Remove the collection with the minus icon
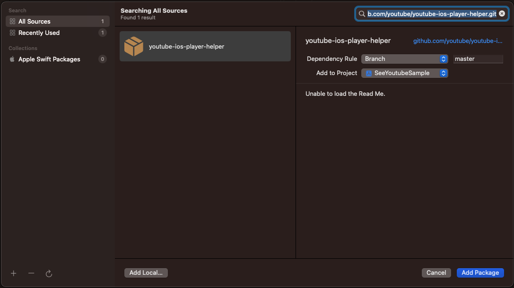Viewport: 514px width, 288px height. [x=31, y=273]
